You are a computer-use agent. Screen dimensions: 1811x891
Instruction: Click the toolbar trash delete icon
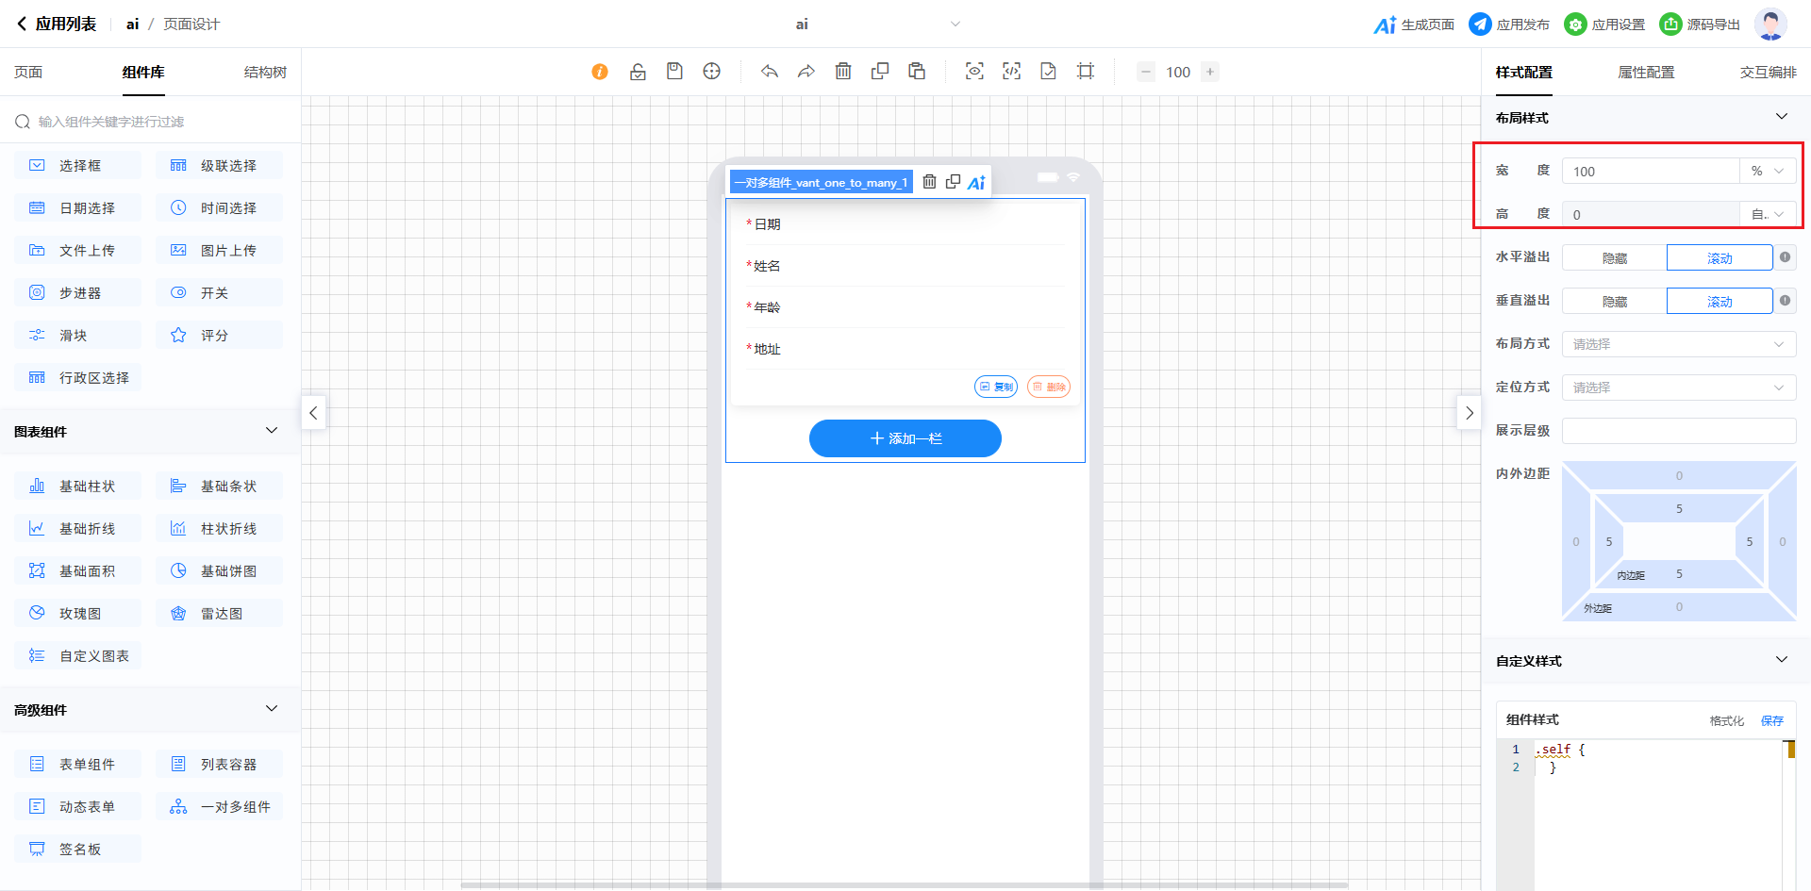[843, 72]
